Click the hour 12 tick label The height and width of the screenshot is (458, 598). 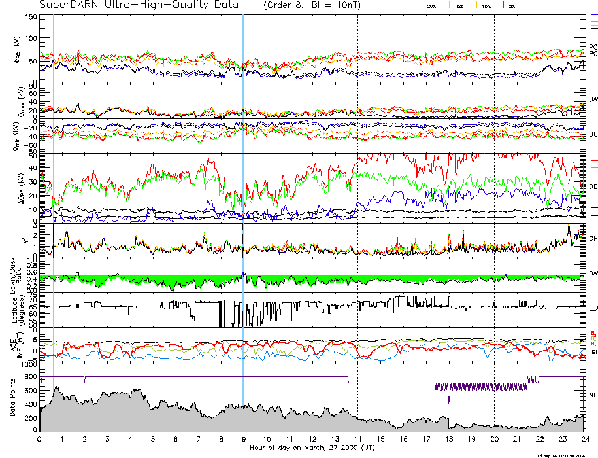coord(312,440)
